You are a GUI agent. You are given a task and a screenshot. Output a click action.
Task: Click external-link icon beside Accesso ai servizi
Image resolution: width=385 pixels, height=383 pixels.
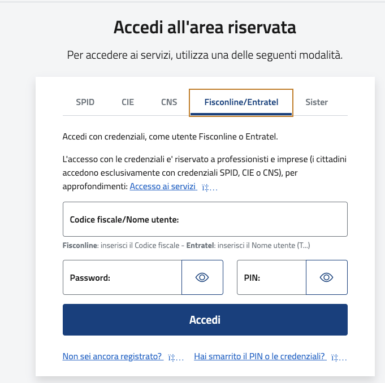(209, 188)
